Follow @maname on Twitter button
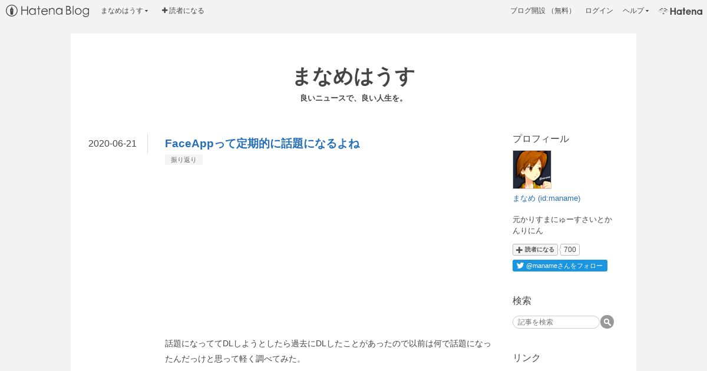This screenshot has height=371, width=707. (x=560, y=266)
